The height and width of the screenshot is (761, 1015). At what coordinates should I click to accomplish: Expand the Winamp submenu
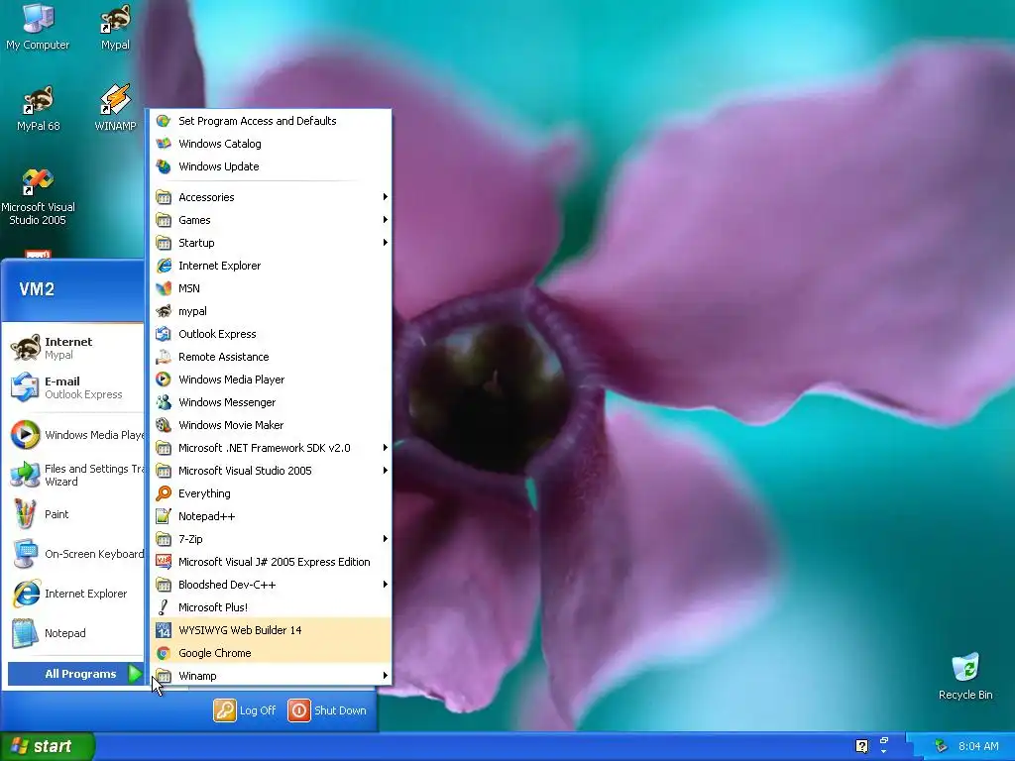tap(271, 676)
